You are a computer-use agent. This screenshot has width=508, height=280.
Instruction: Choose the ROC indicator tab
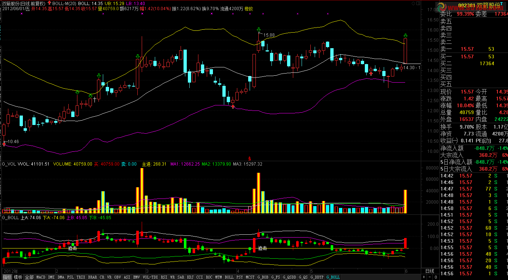(x=209, y=277)
